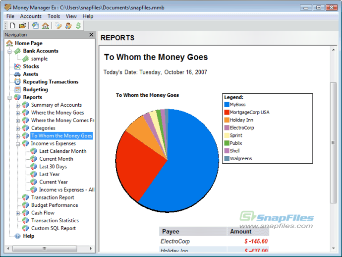Click the report vertical scrollbar thumb

click(333, 142)
